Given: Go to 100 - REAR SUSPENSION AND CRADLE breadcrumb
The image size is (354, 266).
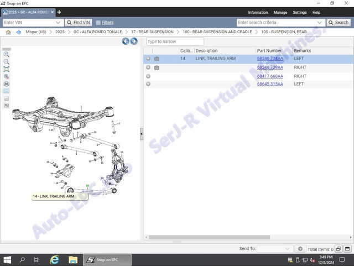Looking at the screenshot, I should 217,32.
